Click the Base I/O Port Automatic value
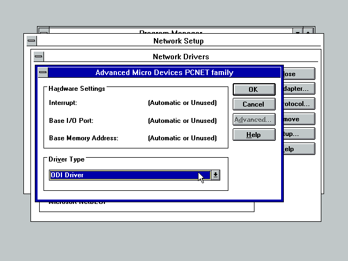348x261 pixels. 183,121
